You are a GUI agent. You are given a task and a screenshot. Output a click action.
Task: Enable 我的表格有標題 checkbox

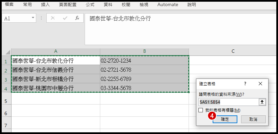coord(200,110)
